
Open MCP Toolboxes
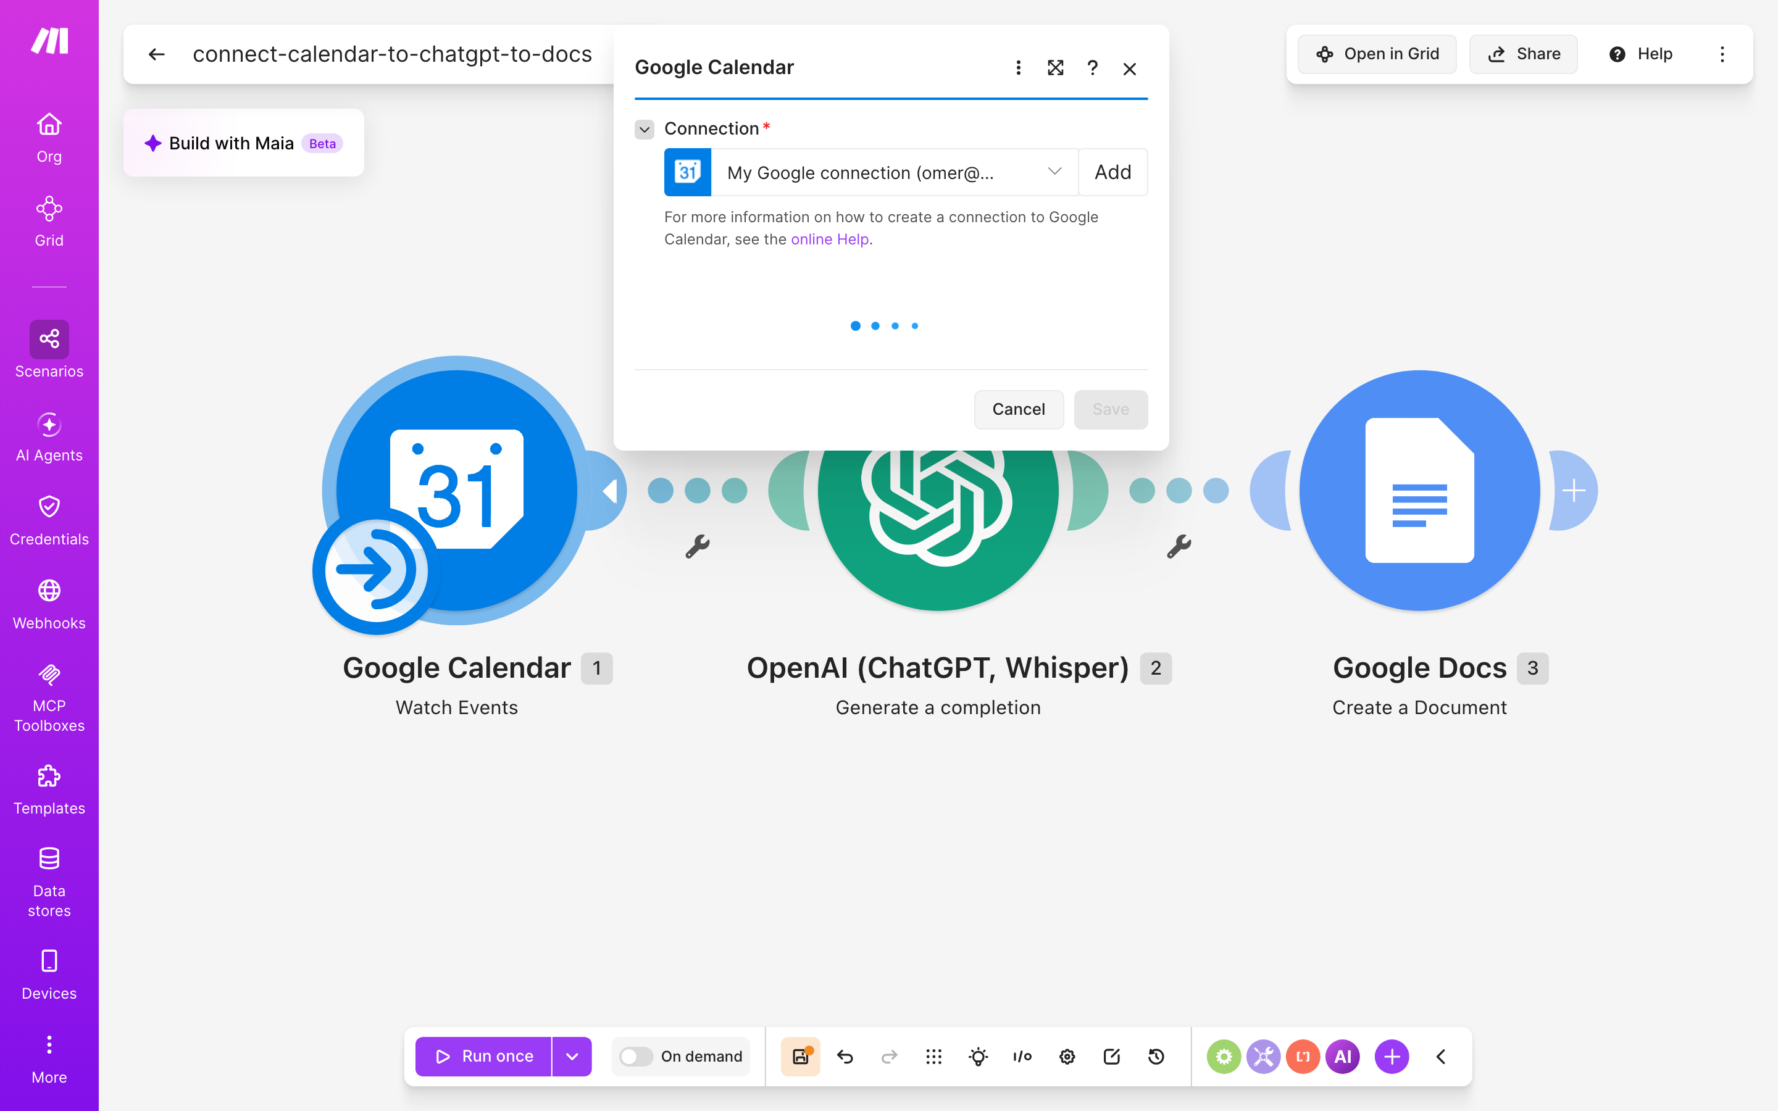(49, 697)
